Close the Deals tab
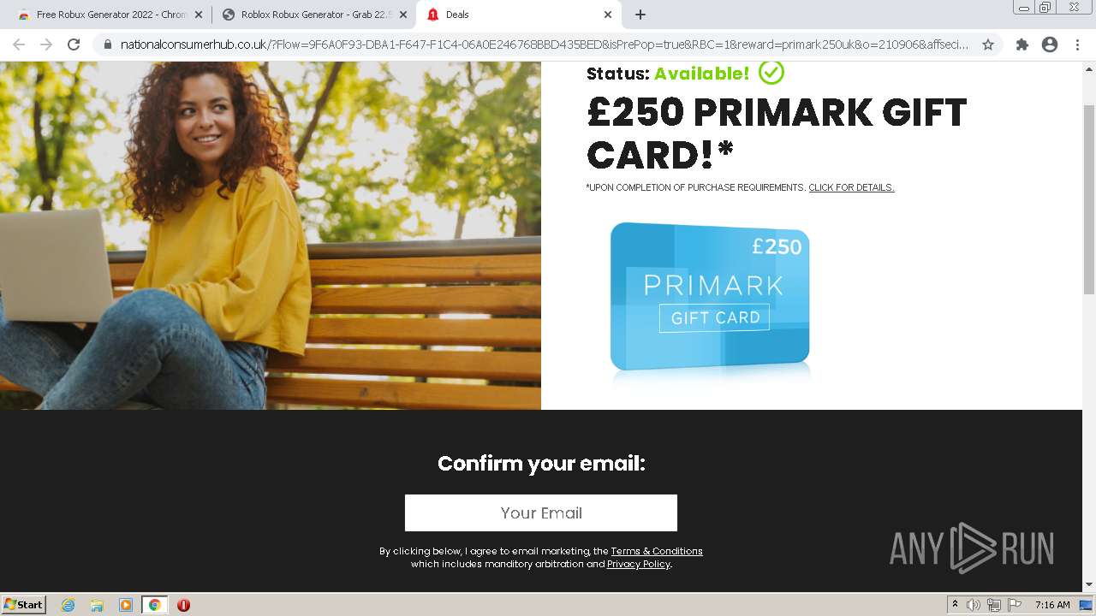Image resolution: width=1096 pixels, height=616 pixels. point(608,15)
